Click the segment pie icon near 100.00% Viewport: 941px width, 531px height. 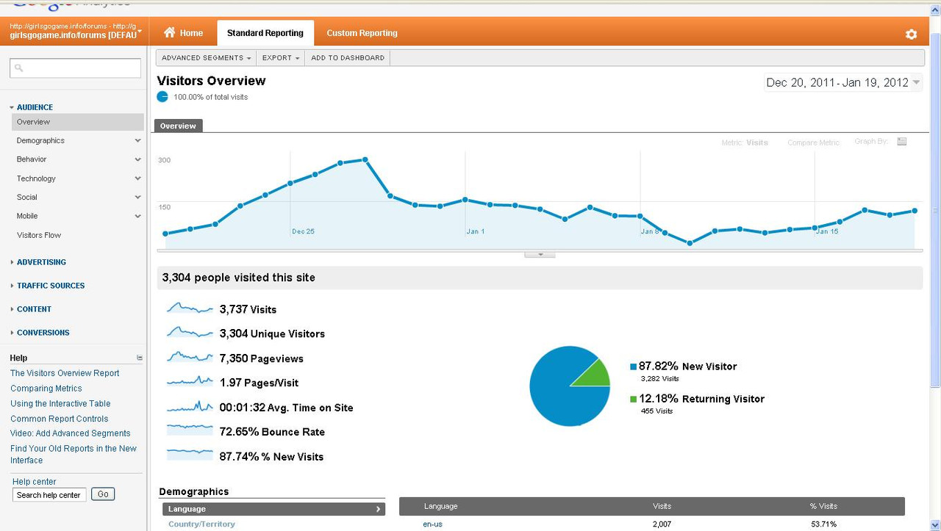click(162, 96)
